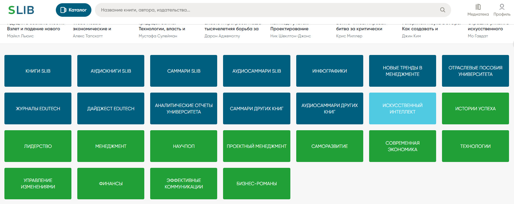Open ИСКУССТВЕННЫЙ ИНТЕЛЛЕКТ highlighted tile
The image size is (514, 204).
pos(402,108)
